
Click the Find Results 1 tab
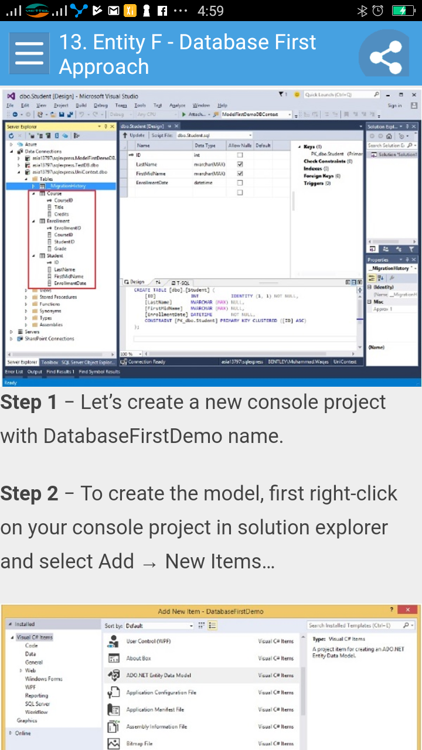60,371
